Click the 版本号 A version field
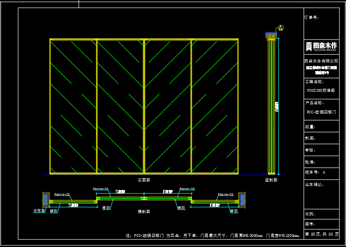Screen dimensions: 346x247 click(x=315, y=172)
